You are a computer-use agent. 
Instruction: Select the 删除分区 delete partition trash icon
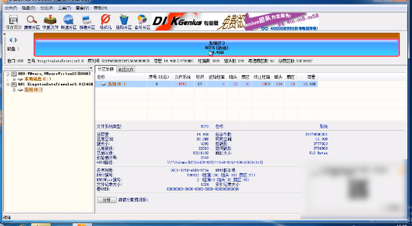tap(124, 22)
